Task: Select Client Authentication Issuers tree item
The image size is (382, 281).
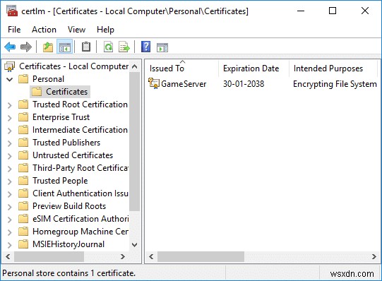Action: 80,193
